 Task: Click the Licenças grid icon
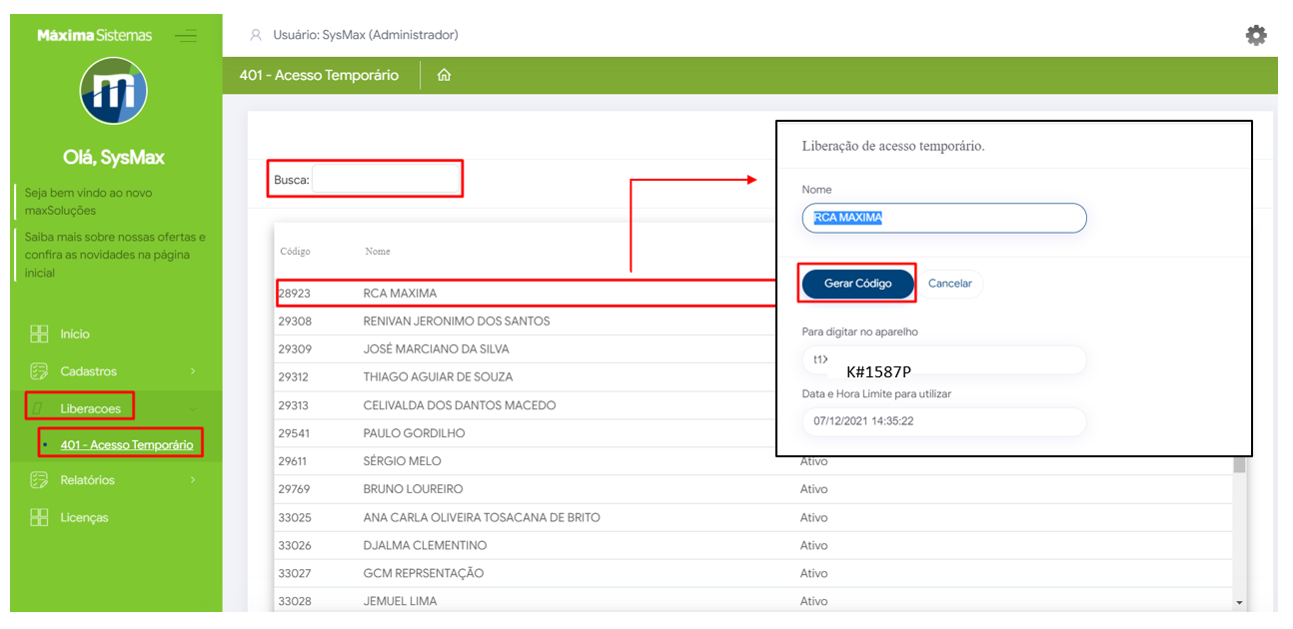pyautogui.click(x=39, y=517)
